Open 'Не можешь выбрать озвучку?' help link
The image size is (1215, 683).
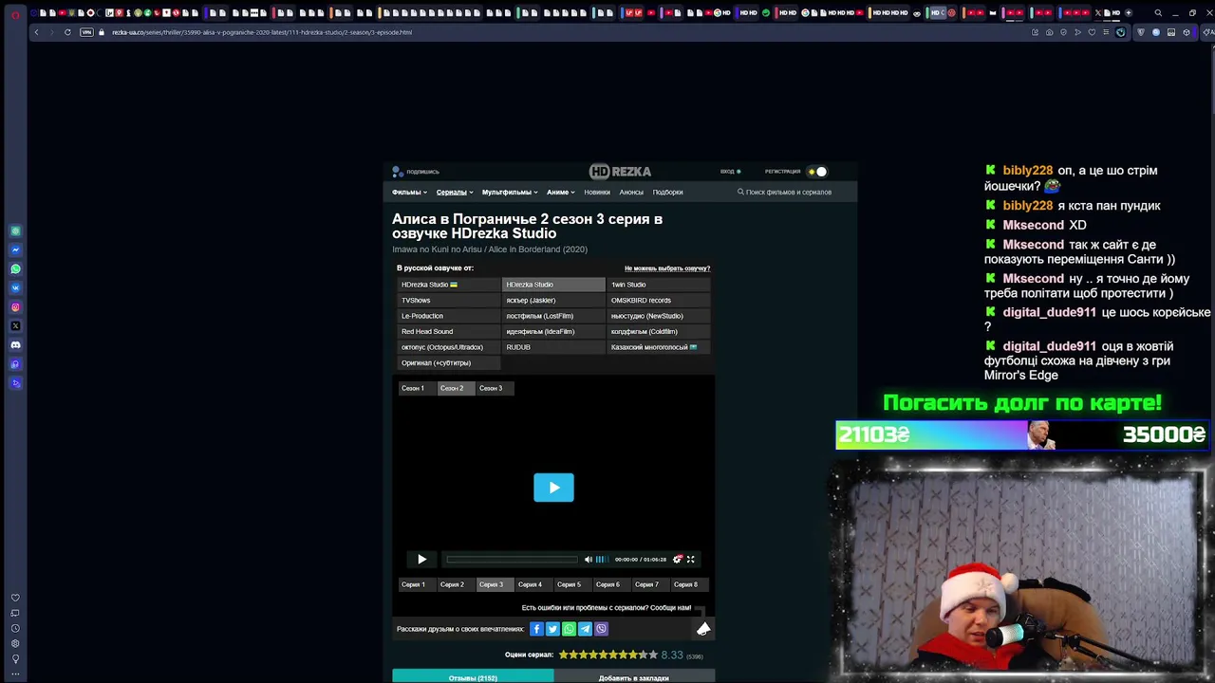tap(667, 268)
